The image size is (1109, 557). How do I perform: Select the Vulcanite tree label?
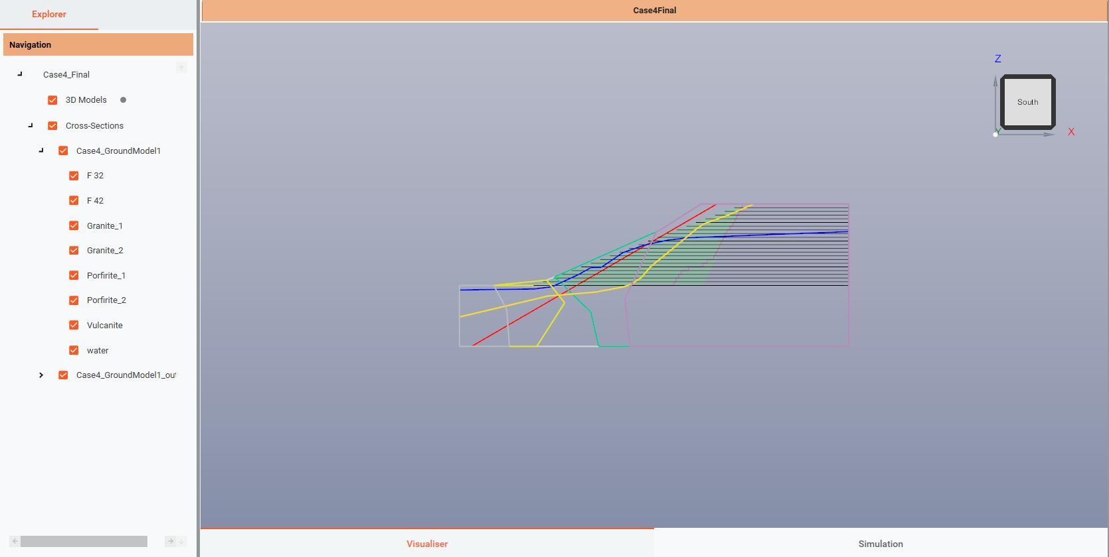pyautogui.click(x=105, y=326)
